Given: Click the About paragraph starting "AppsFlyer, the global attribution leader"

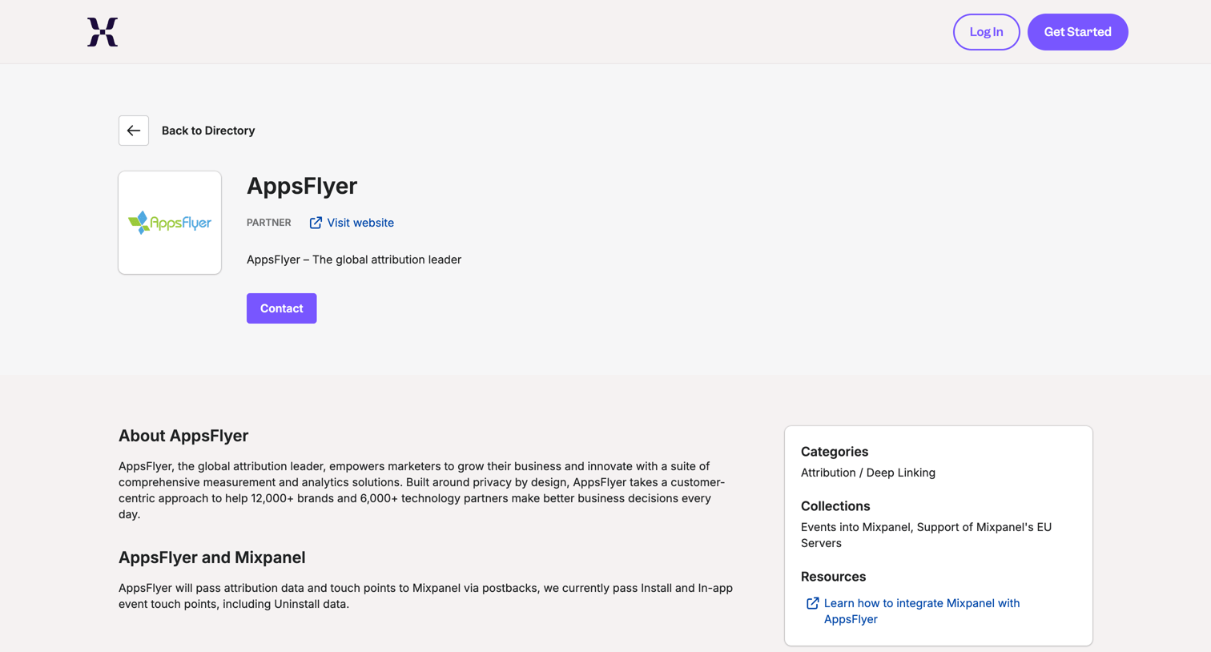Looking at the screenshot, I should coord(422,490).
